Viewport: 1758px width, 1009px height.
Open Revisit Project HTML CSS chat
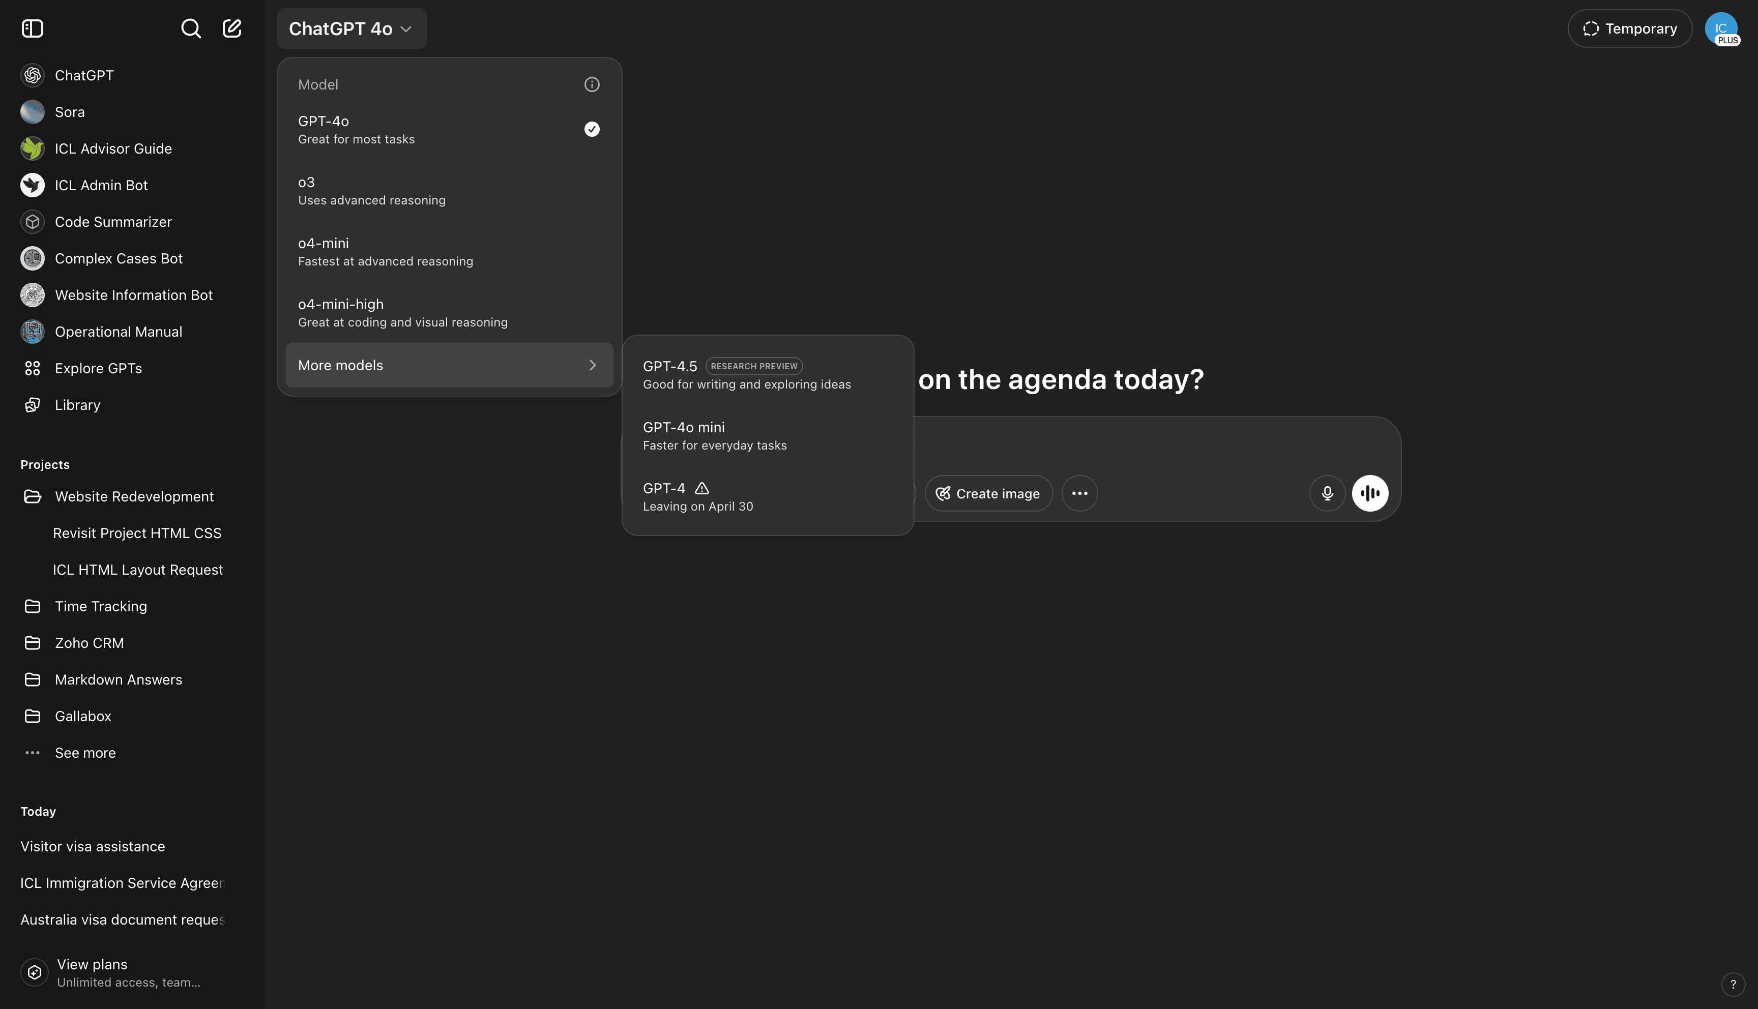pyautogui.click(x=137, y=533)
